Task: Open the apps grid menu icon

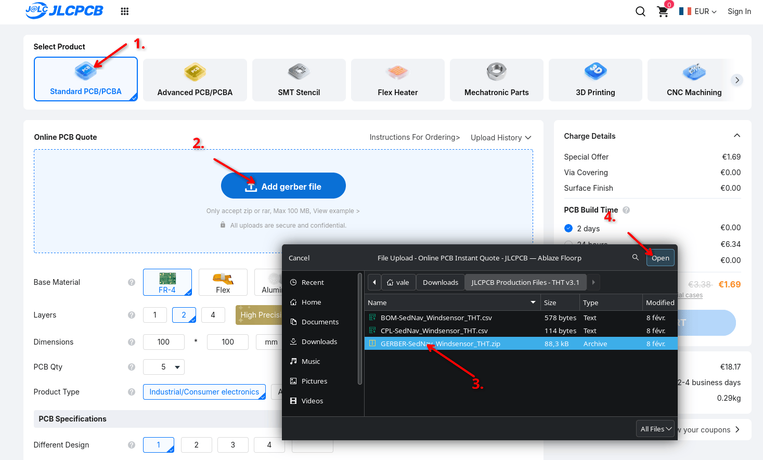Action: click(124, 11)
